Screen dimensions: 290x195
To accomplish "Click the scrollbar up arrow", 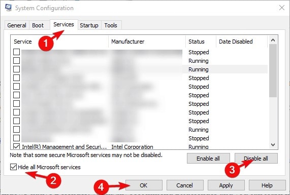I will pyautogui.click(x=273, y=40).
